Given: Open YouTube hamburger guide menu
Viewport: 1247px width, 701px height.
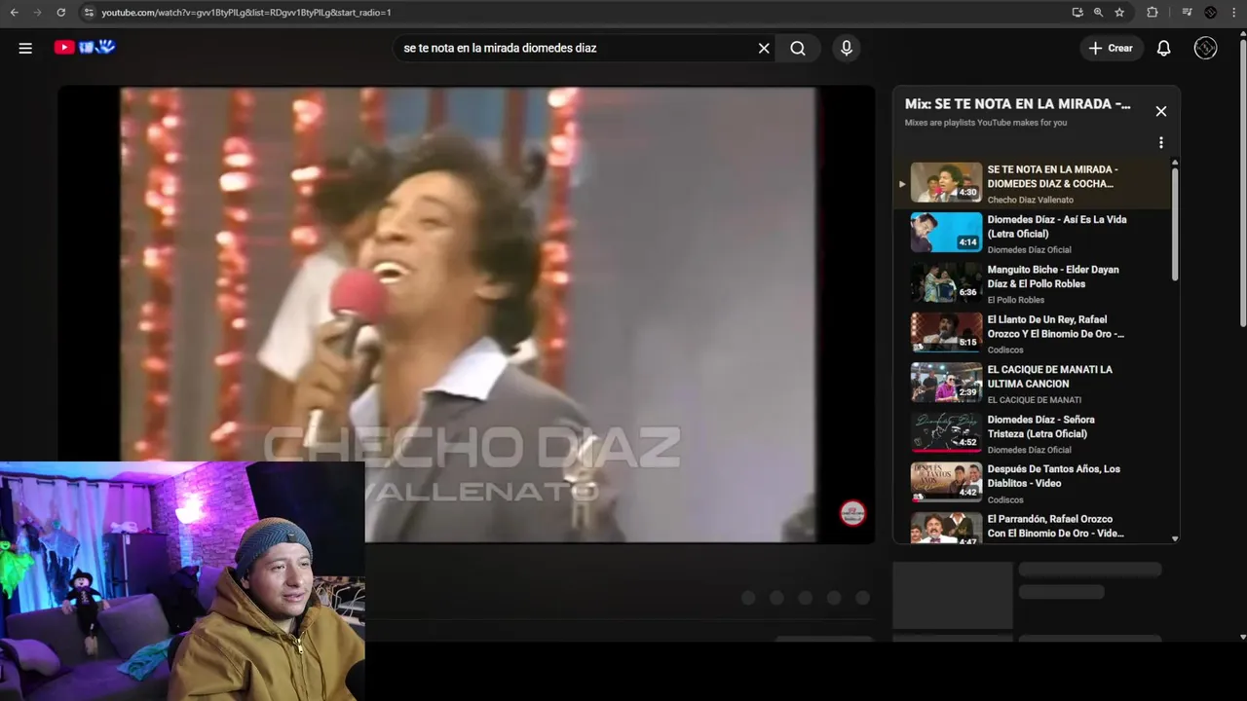Looking at the screenshot, I should coord(25,48).
